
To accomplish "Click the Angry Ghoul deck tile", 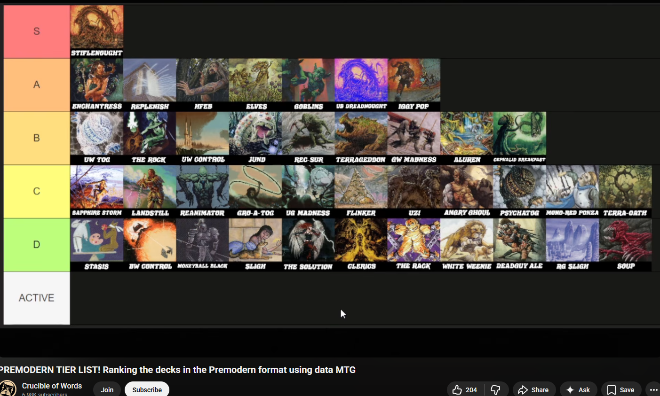I will (467, 192).
